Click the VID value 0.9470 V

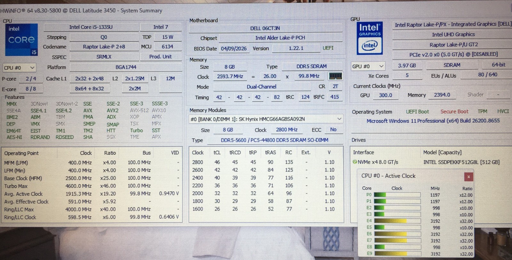(169, 194)
